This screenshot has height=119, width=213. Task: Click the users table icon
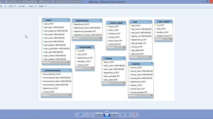tap(44, 20)
